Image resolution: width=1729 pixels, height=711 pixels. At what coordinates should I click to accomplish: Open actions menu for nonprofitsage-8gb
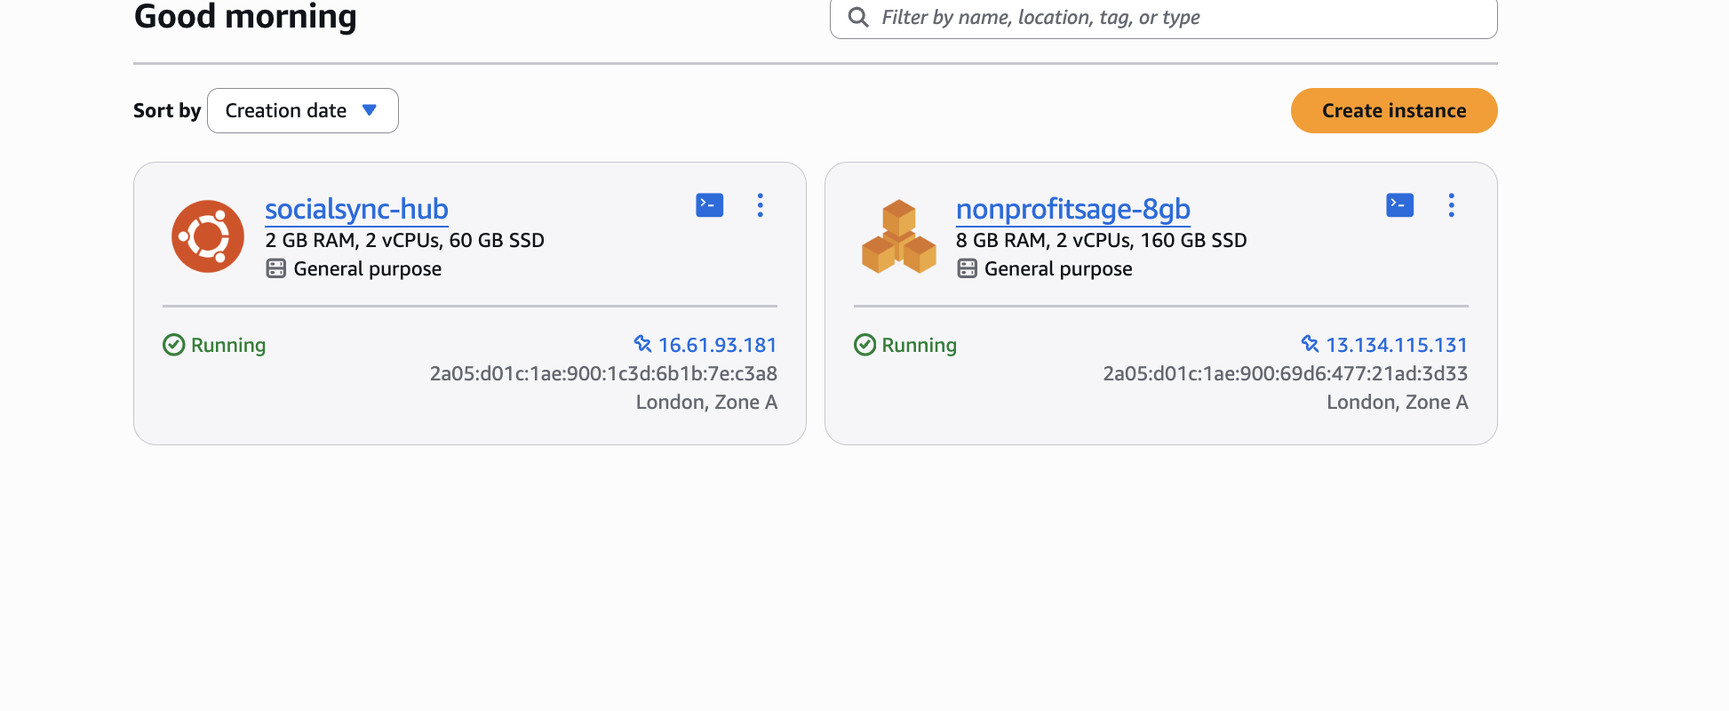tap(1451, 205)
